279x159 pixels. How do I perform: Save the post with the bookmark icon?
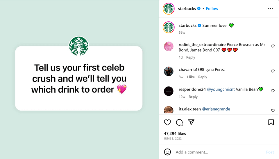pyautogui.click(x=271, y=122)
